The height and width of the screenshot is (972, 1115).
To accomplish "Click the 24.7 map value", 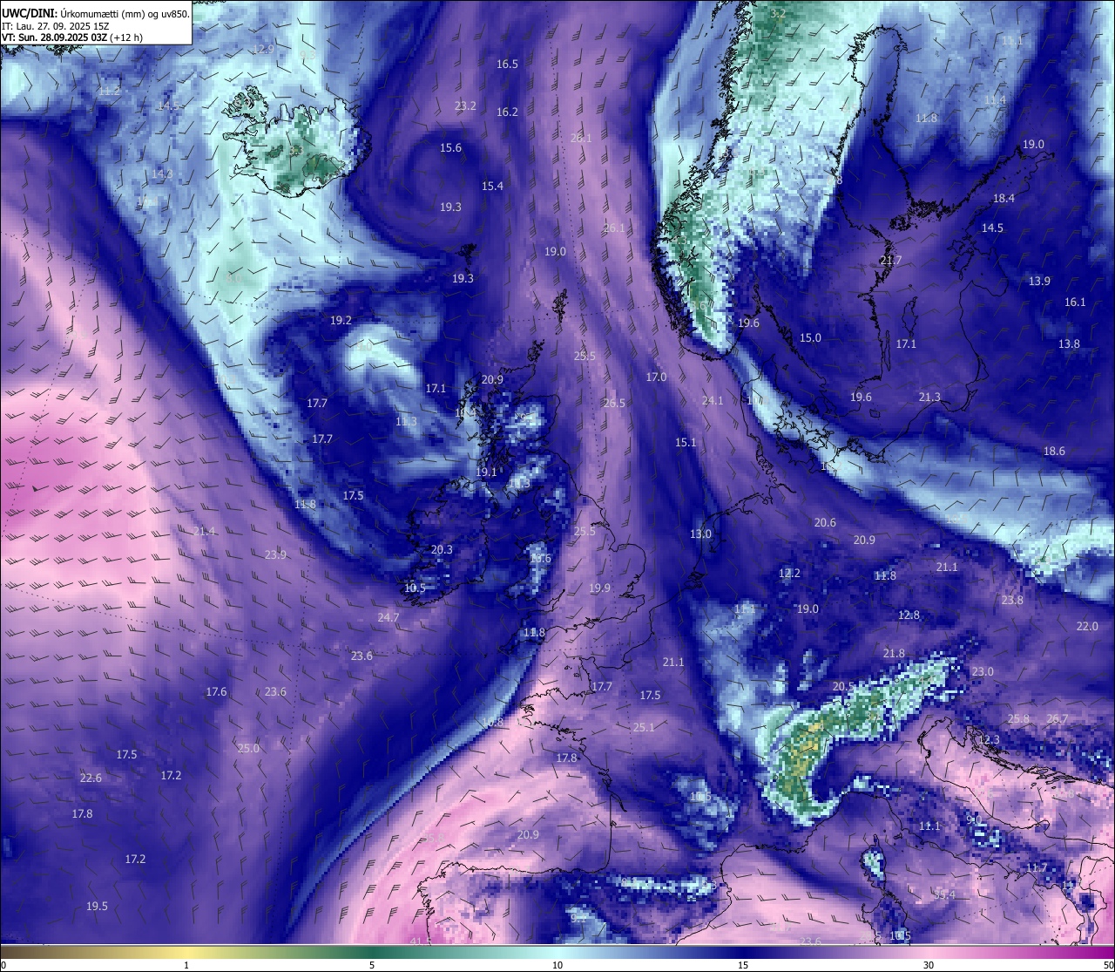I will (388, 618).
